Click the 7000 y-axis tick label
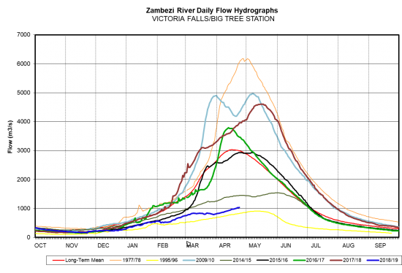 click(23, 34)
